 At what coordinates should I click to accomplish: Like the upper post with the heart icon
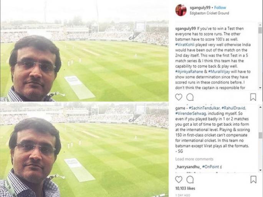tap(179, 97)
